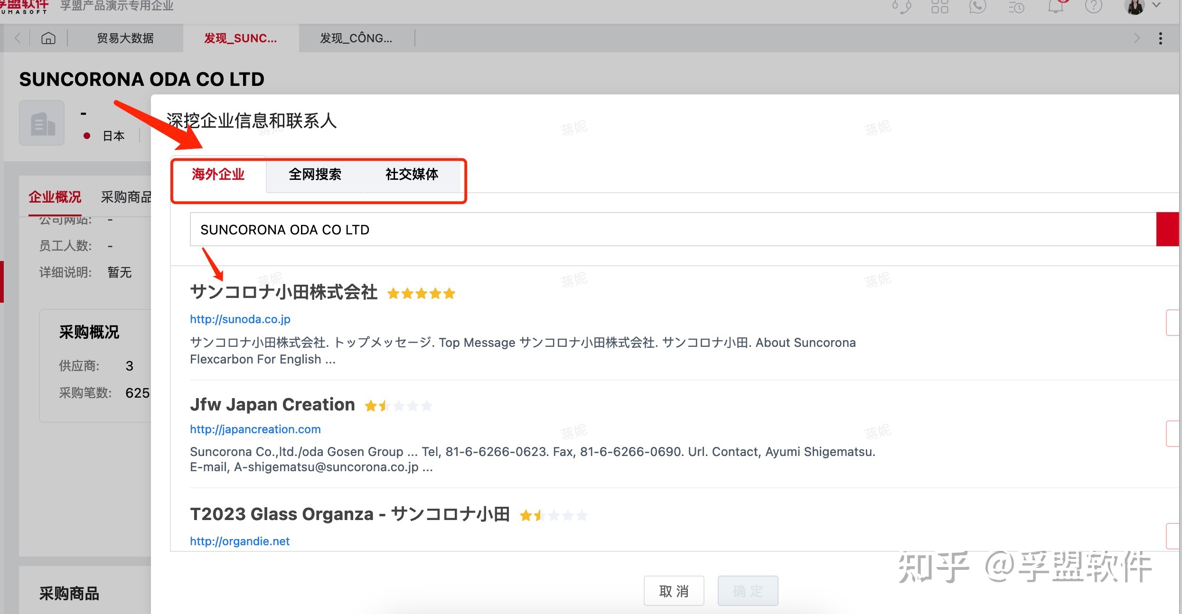The width and height of the screenshot is (1182, 614).
Task: Click the 供应商 value 3
Action: [x=129, y=365]
